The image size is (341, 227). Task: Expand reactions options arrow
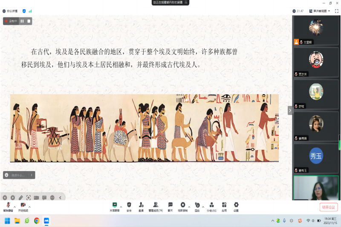[203, 207]
